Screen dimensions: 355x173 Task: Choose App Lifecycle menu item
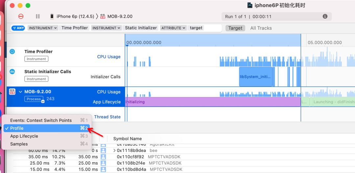click(47, 136)
